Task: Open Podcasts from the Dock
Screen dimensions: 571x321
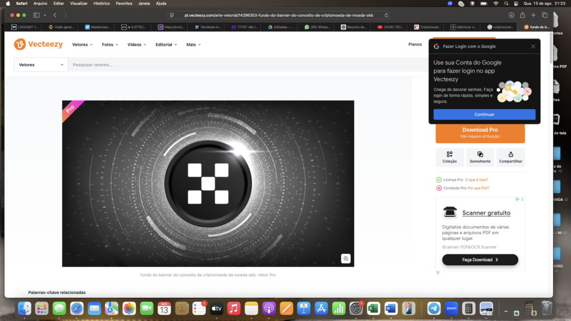Action: coord(269,309)
